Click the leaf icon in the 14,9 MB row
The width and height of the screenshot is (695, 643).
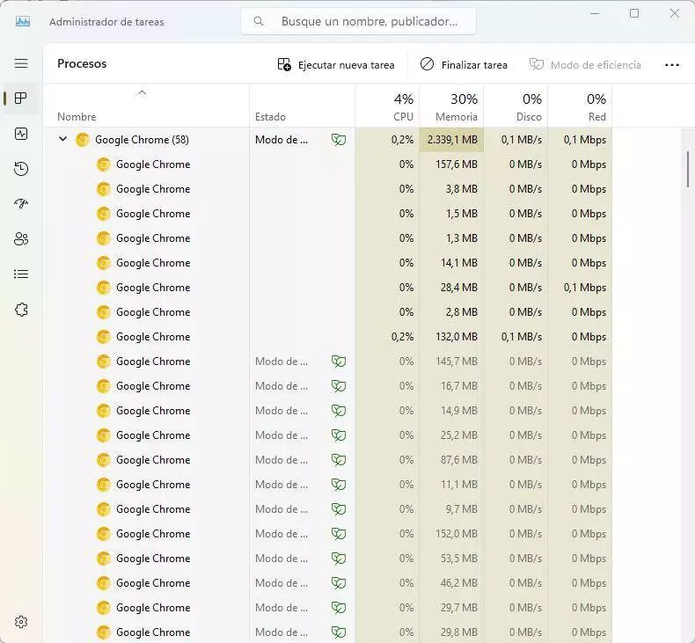[339, 411]
